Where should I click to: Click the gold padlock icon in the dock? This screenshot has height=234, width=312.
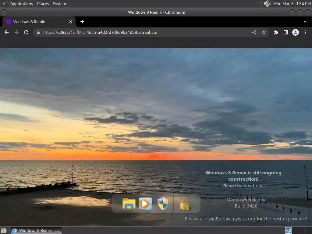tap(184, 204)
